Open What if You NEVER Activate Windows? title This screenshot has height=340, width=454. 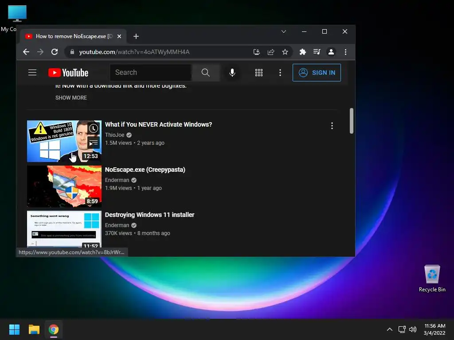tap(158, 124)
